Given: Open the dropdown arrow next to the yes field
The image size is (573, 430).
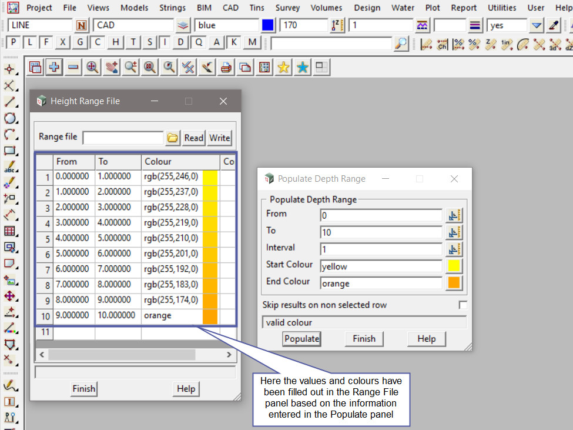Looking at the screenshot, I should tap(536, 25).
